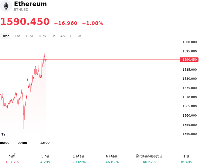This screenshot has height=167, width=200.
Task: Switch to the 15m interval
Action: point(29,36)
